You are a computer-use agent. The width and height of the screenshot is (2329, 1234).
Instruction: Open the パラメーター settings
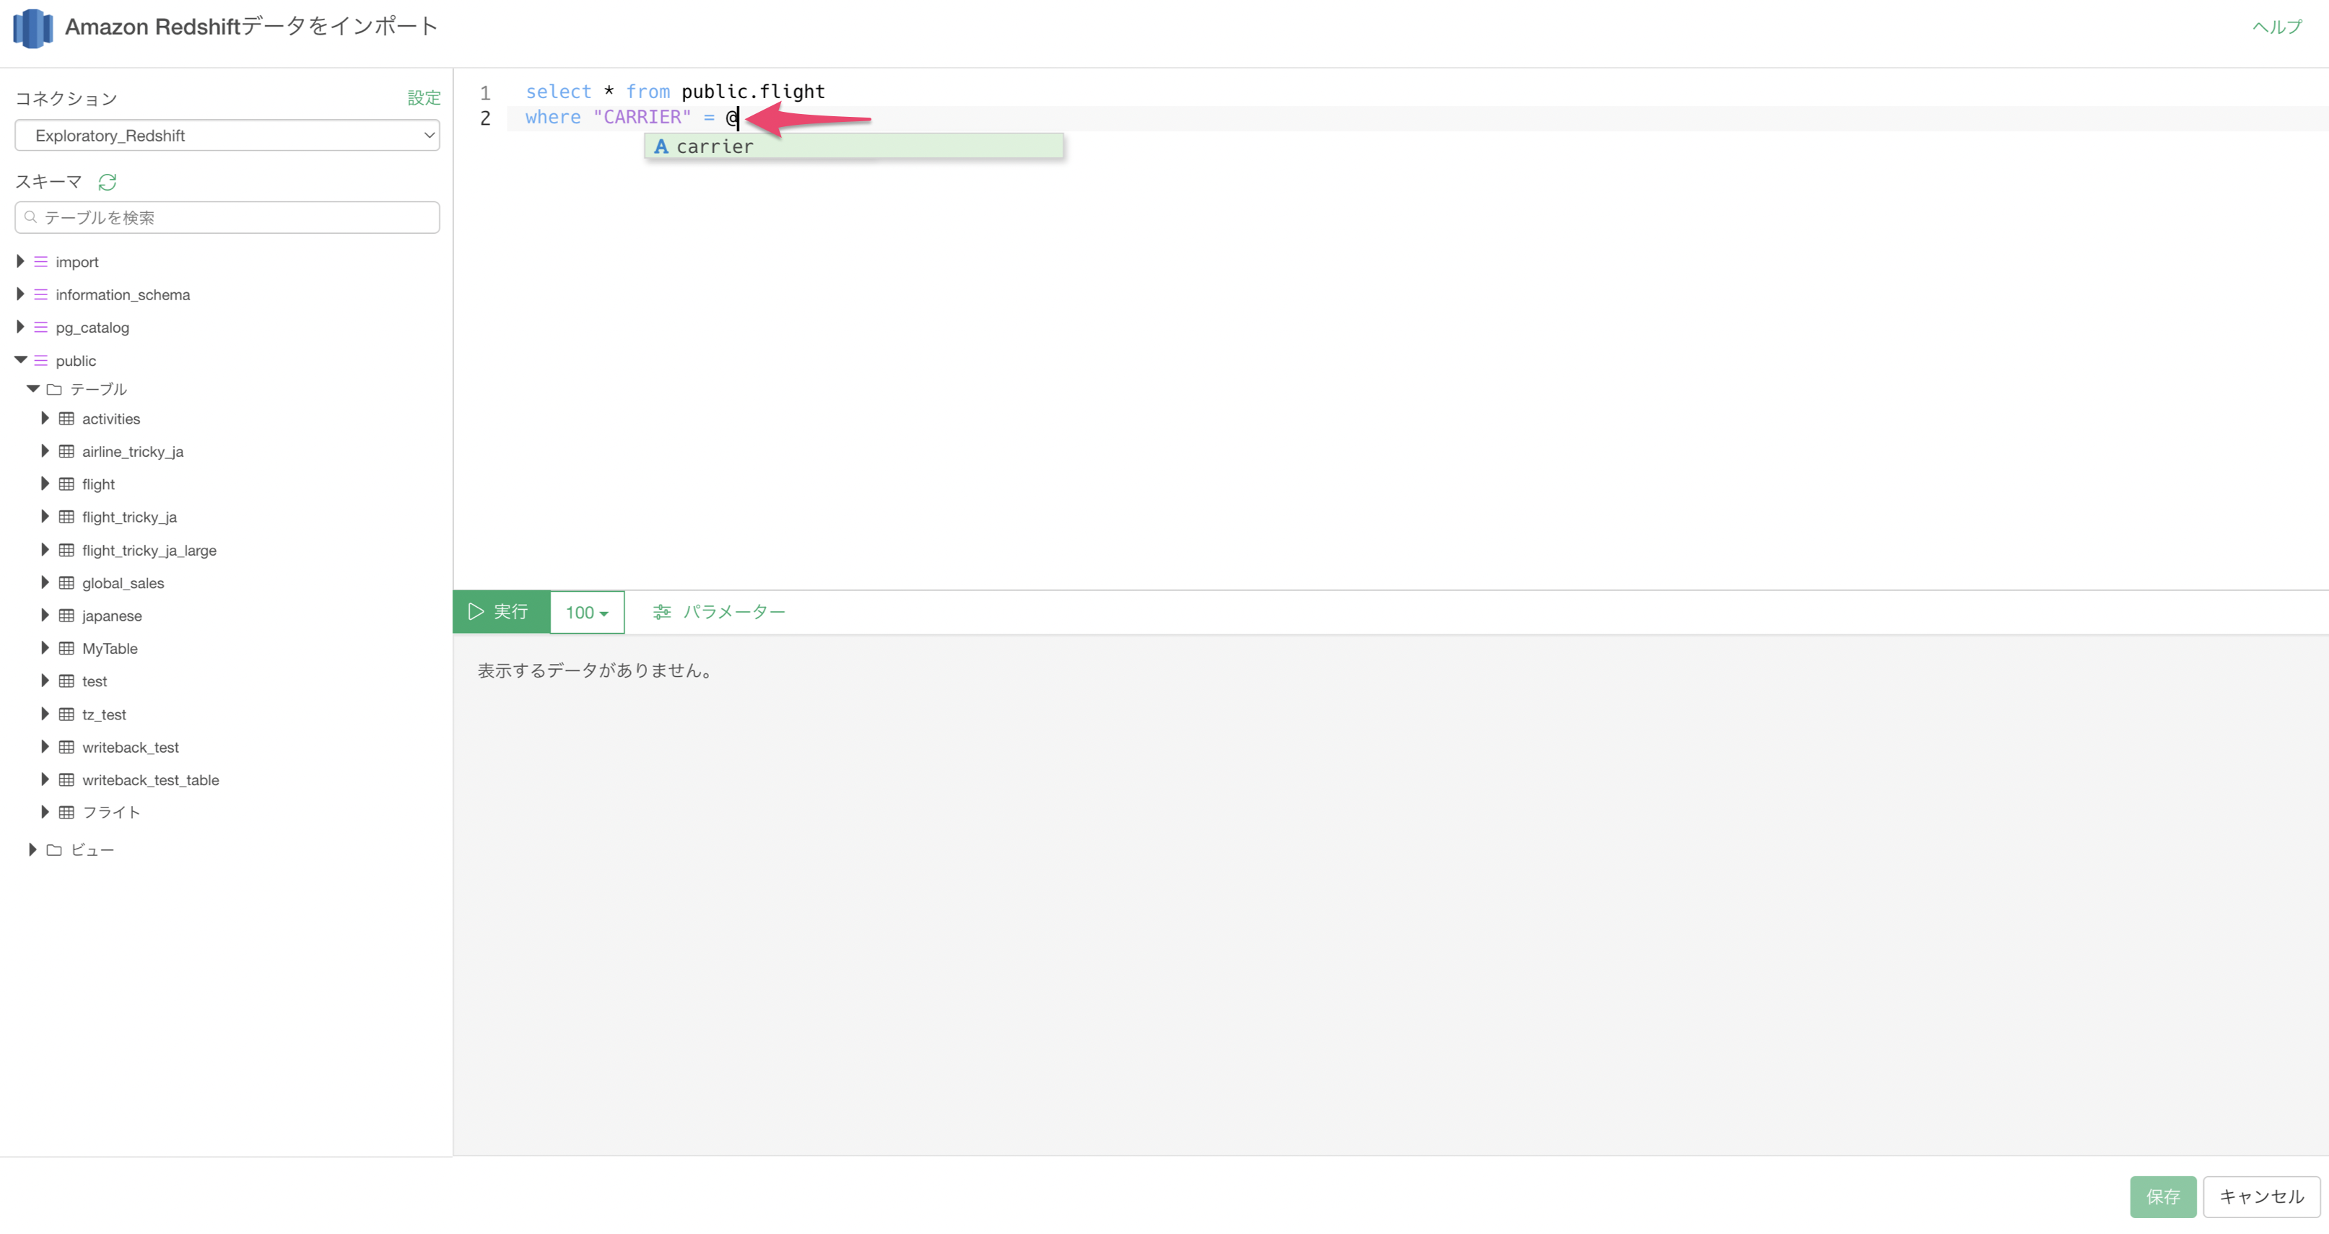click(x=719, y=612)
